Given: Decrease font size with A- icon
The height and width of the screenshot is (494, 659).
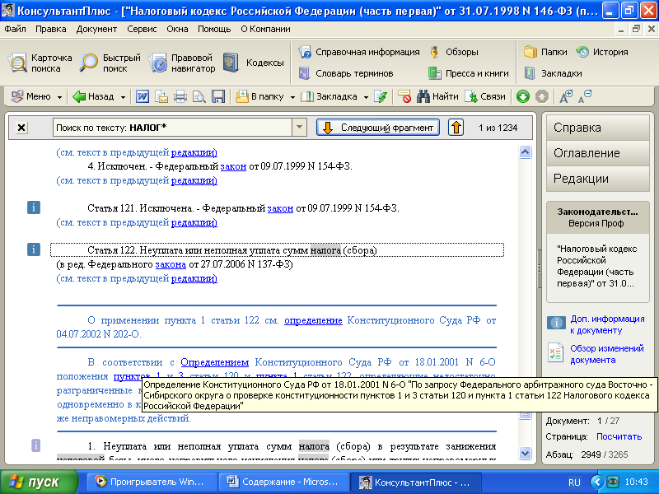Looking at the screenshot, I should click(x=585, y=96).
